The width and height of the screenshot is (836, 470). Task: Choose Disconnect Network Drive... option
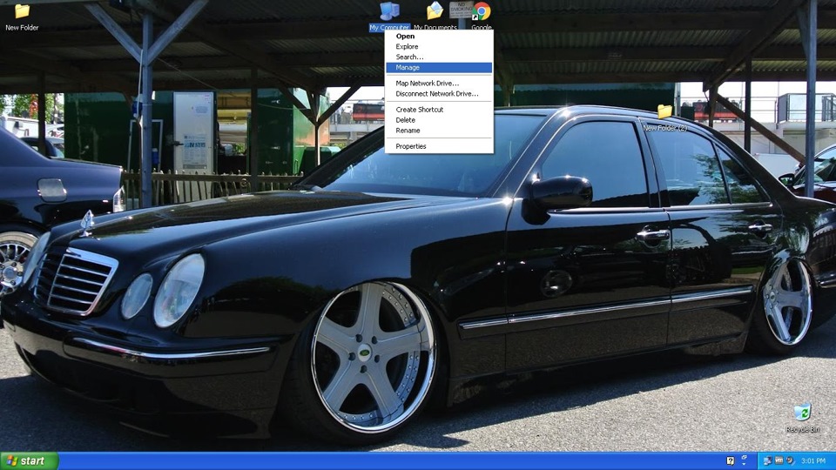click(436, 94)
